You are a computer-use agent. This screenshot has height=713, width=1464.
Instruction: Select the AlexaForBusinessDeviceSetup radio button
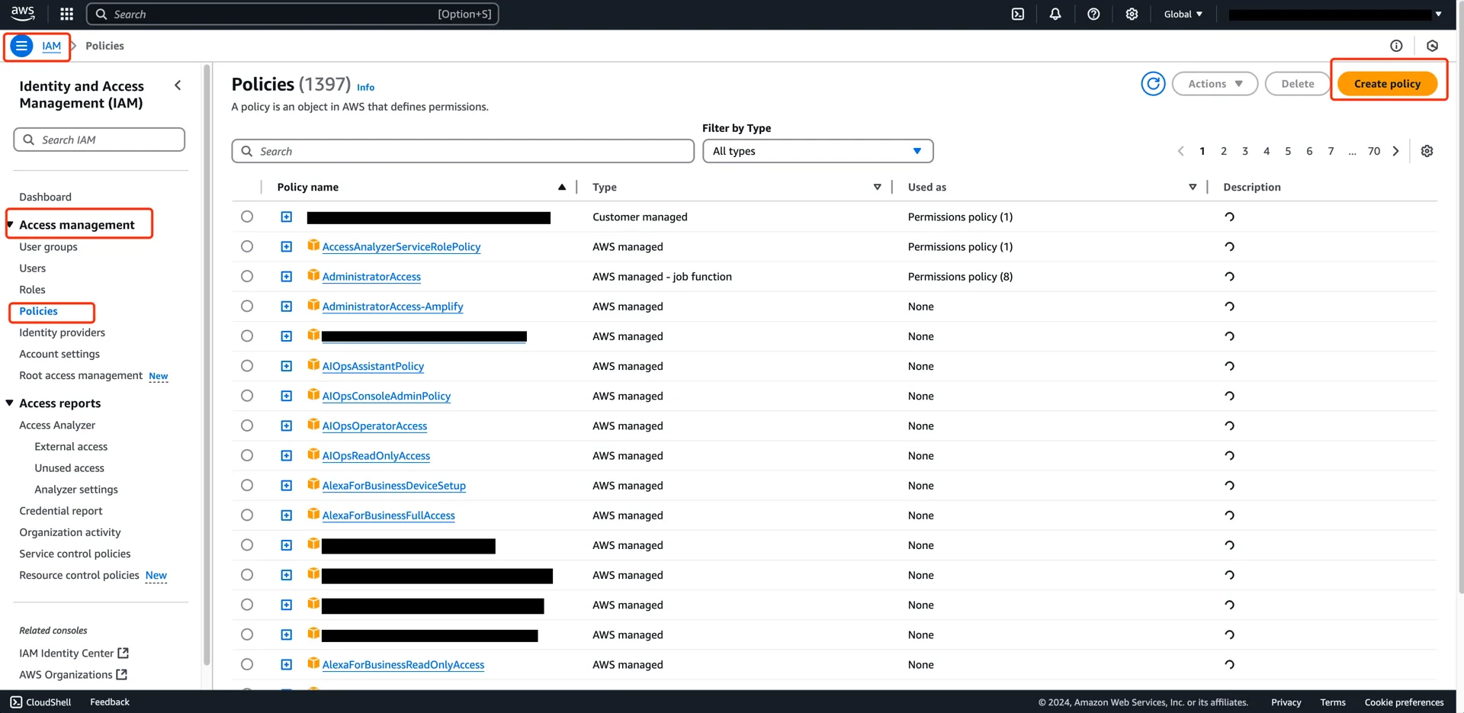point(247,485)
